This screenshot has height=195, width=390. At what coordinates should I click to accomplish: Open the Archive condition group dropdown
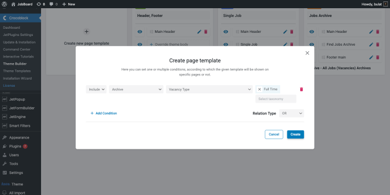[136, 89]
